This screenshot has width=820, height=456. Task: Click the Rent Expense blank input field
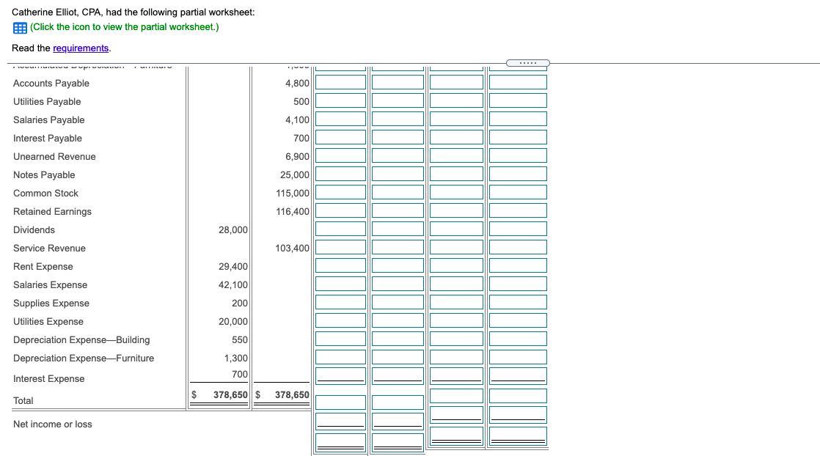340,265
